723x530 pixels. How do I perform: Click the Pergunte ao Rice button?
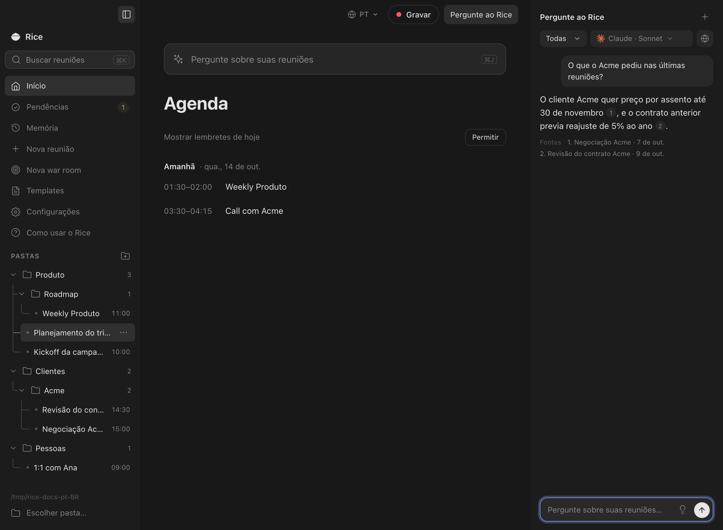[481, 14]
